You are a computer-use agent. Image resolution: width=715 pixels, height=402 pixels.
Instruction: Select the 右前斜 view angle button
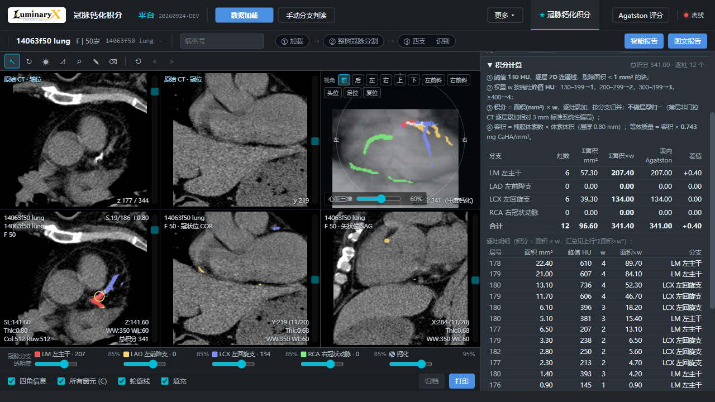(459, 80)
